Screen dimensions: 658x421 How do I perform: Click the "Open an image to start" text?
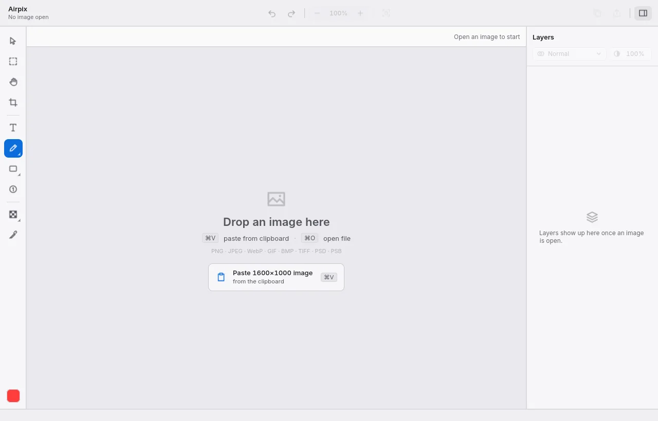(487, 37)
